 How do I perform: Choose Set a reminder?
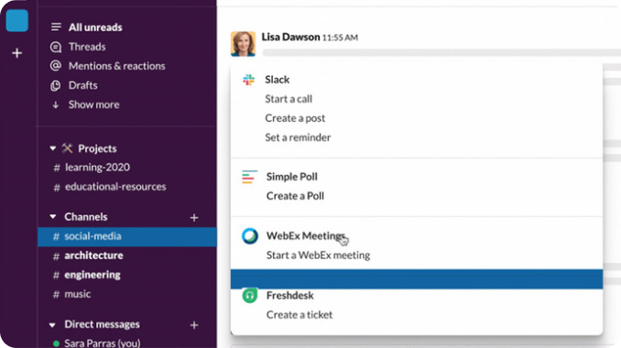tap(298, 137)
